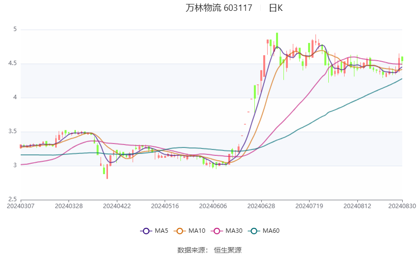Hide the MA30 line via its label
The image size is (419, 255).
coord(234,231)
